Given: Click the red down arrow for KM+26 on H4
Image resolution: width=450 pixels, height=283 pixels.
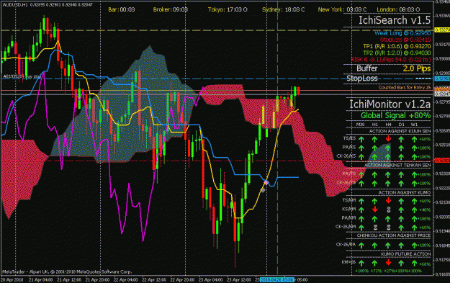Looking at the screenshot, I should [x=388, y=262].
